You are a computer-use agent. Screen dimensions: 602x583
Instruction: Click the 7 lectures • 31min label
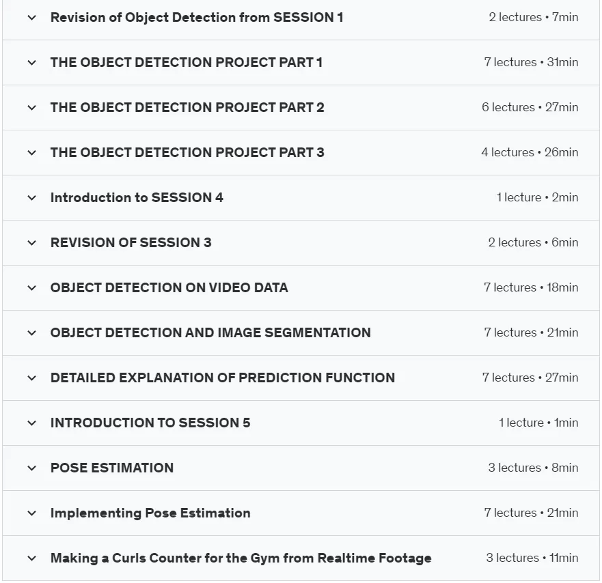tap(531, 62)
